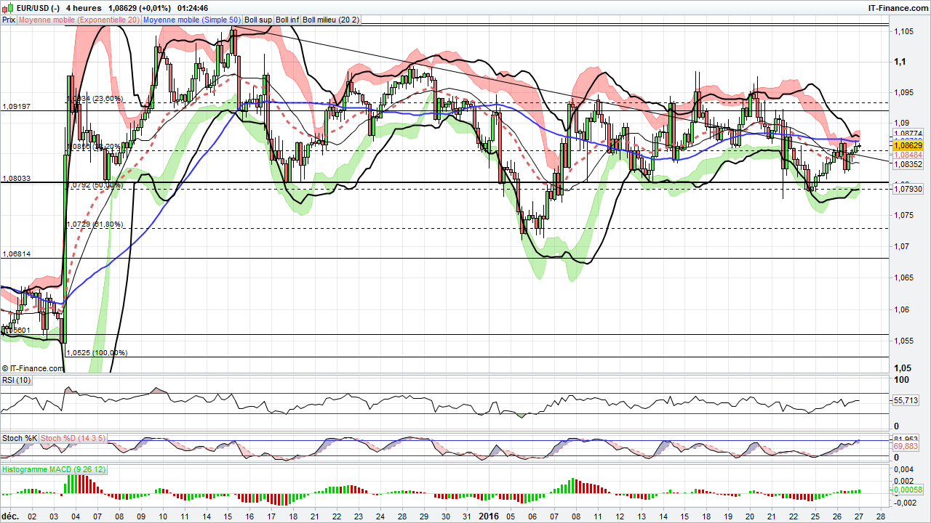Open "Moyenne mobile (Simple 50)" settings label
Viewport: 931px width, 523px height.
pos(191,20)
